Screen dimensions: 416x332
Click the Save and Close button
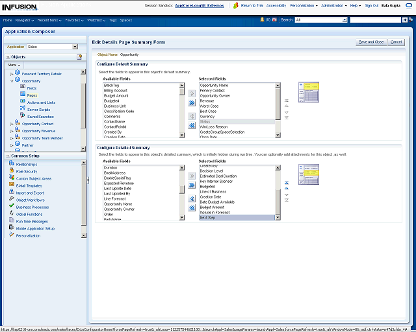pyautogui.click(x=370, y=42)
